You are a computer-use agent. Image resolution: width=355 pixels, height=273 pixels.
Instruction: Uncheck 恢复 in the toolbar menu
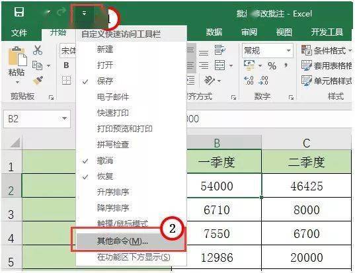132,176
